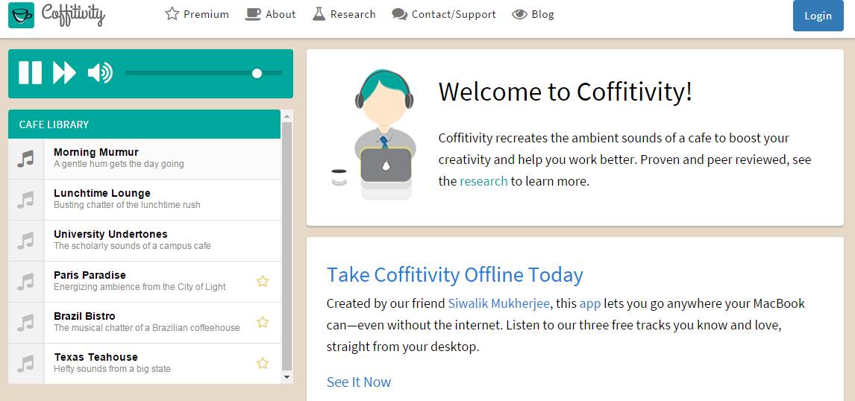Open the Premium menu item

pyautogui.click(x=197, y=14)
